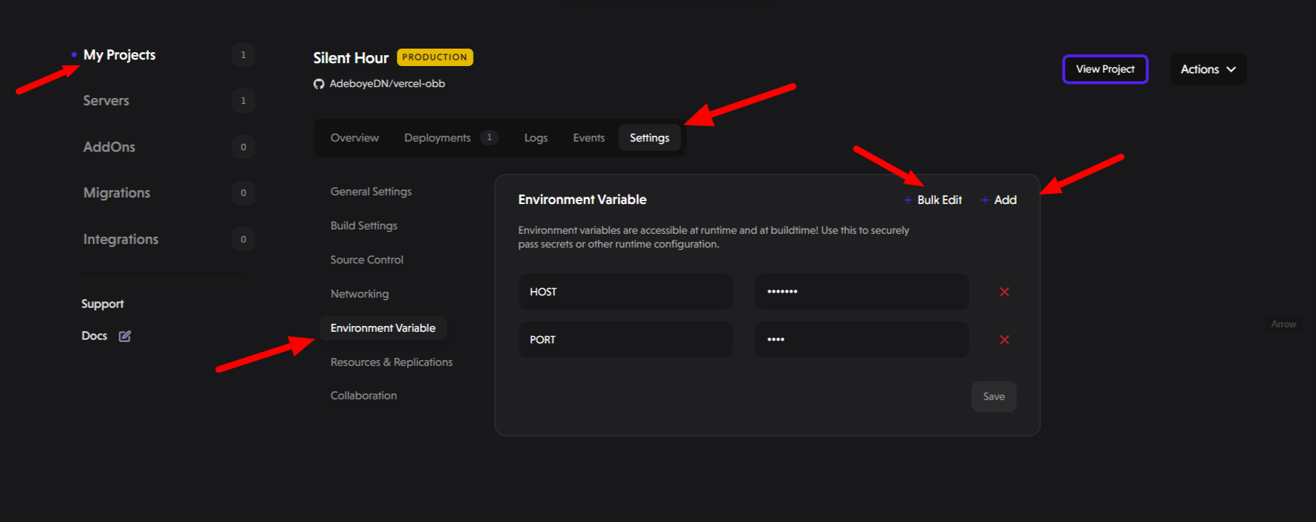Select Networking settings

coord(360,294)
